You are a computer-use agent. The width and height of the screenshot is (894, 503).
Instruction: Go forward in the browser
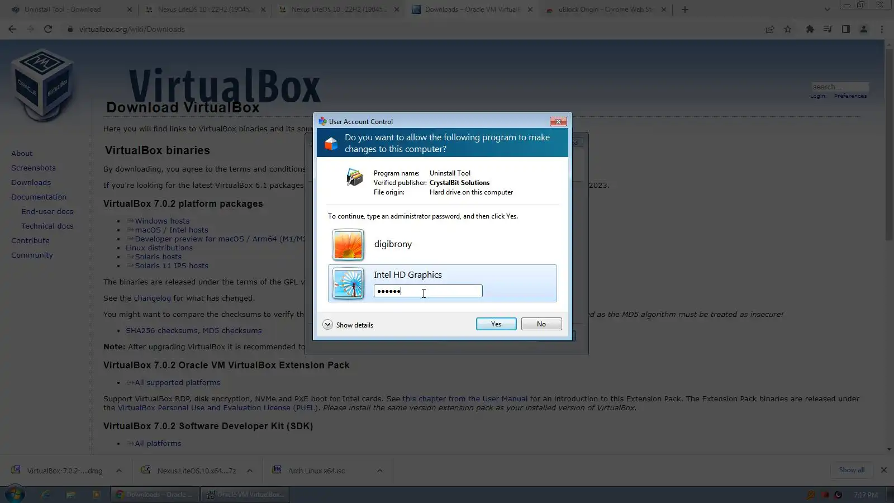[x=30, y=29]
